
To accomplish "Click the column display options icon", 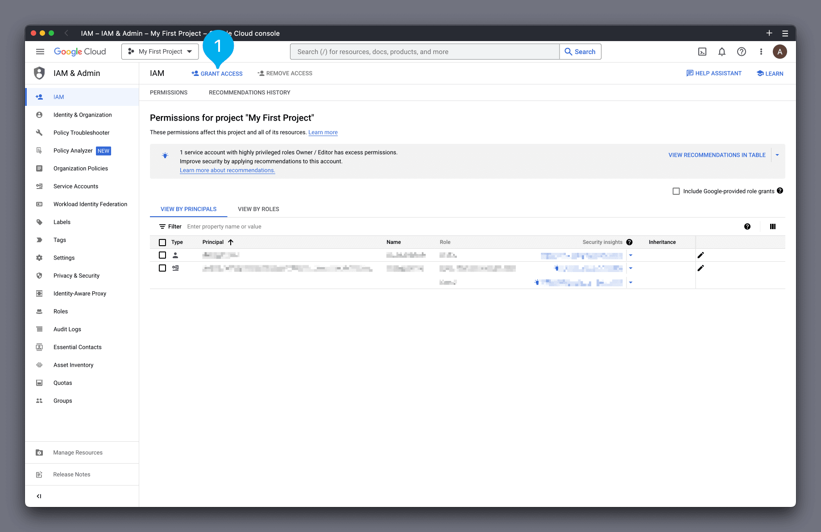I will click(772, 226).
